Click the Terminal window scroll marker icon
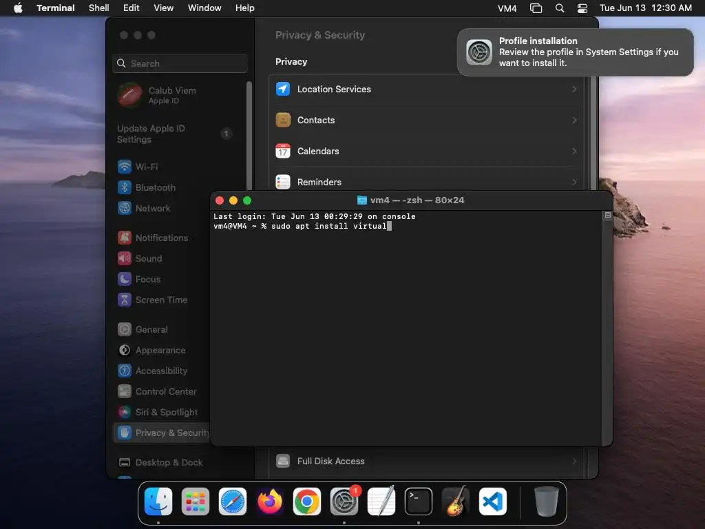 (607, 216)
